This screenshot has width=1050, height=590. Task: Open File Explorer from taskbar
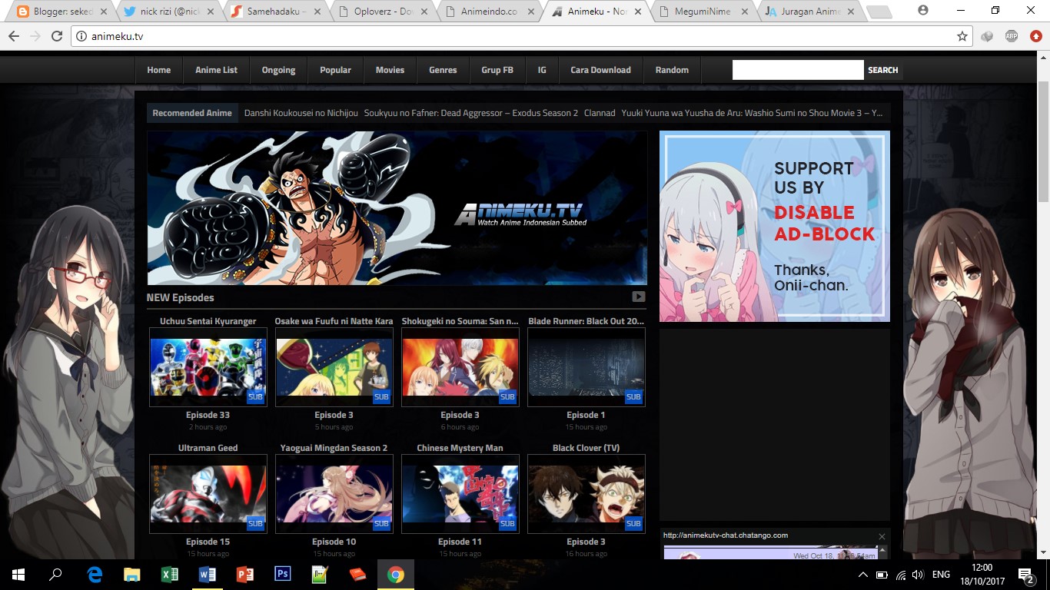pos(132,575)
